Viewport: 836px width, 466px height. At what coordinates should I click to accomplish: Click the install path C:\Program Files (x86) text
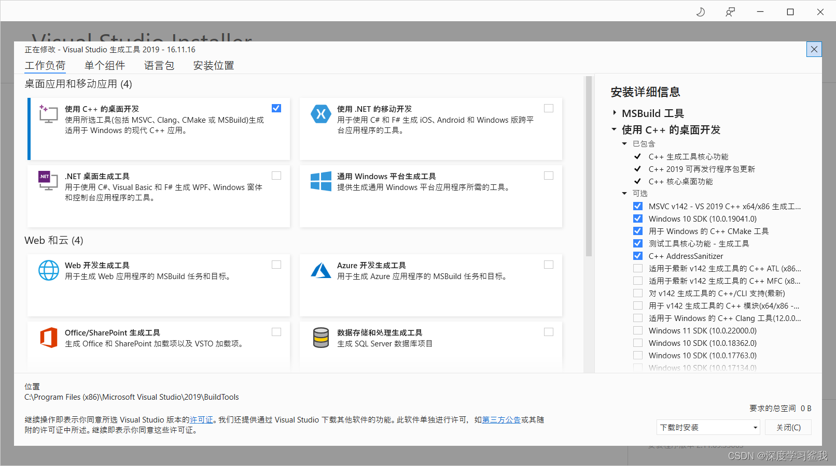click(x=132, y=397)
